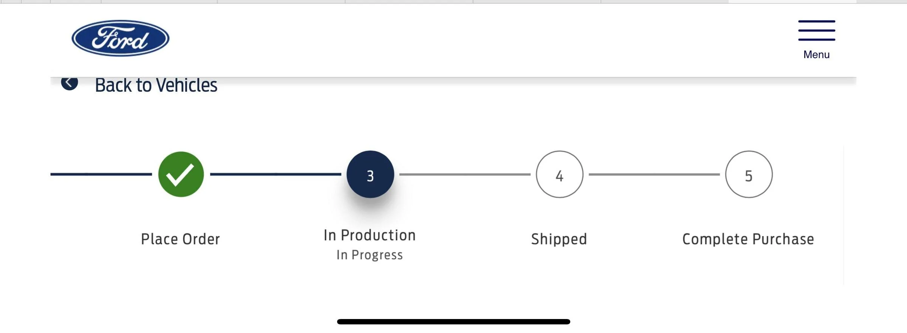
Task: Click the Shipped step label
Action: coord(559,239)
